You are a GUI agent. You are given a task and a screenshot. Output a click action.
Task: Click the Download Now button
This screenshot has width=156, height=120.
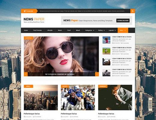point(123,20)
